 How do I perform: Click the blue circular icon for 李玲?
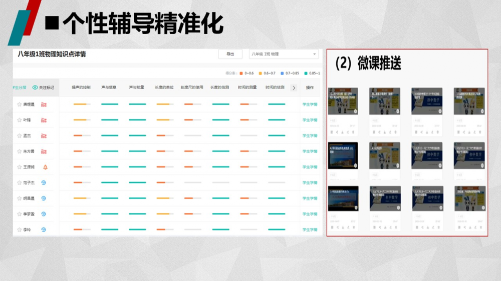44,230
